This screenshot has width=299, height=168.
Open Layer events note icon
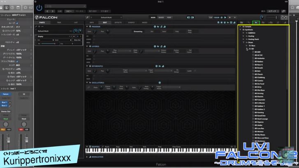[161, 46]
